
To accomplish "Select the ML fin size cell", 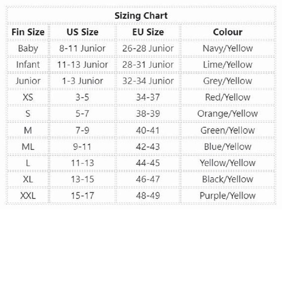I will (28, 146).
